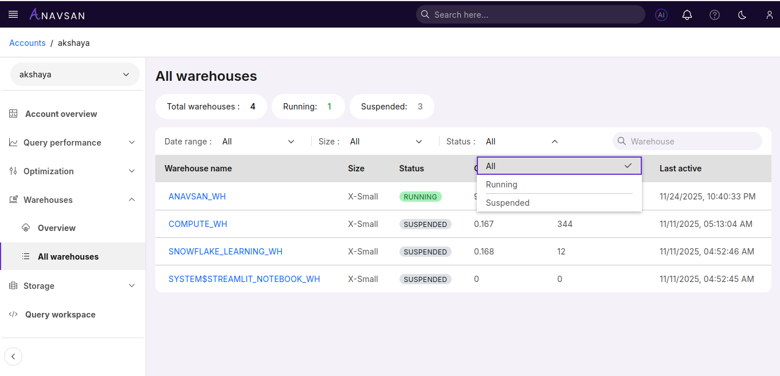Click the Warehouse search field
Screen dimensions: 780x376
click(693, 142)
